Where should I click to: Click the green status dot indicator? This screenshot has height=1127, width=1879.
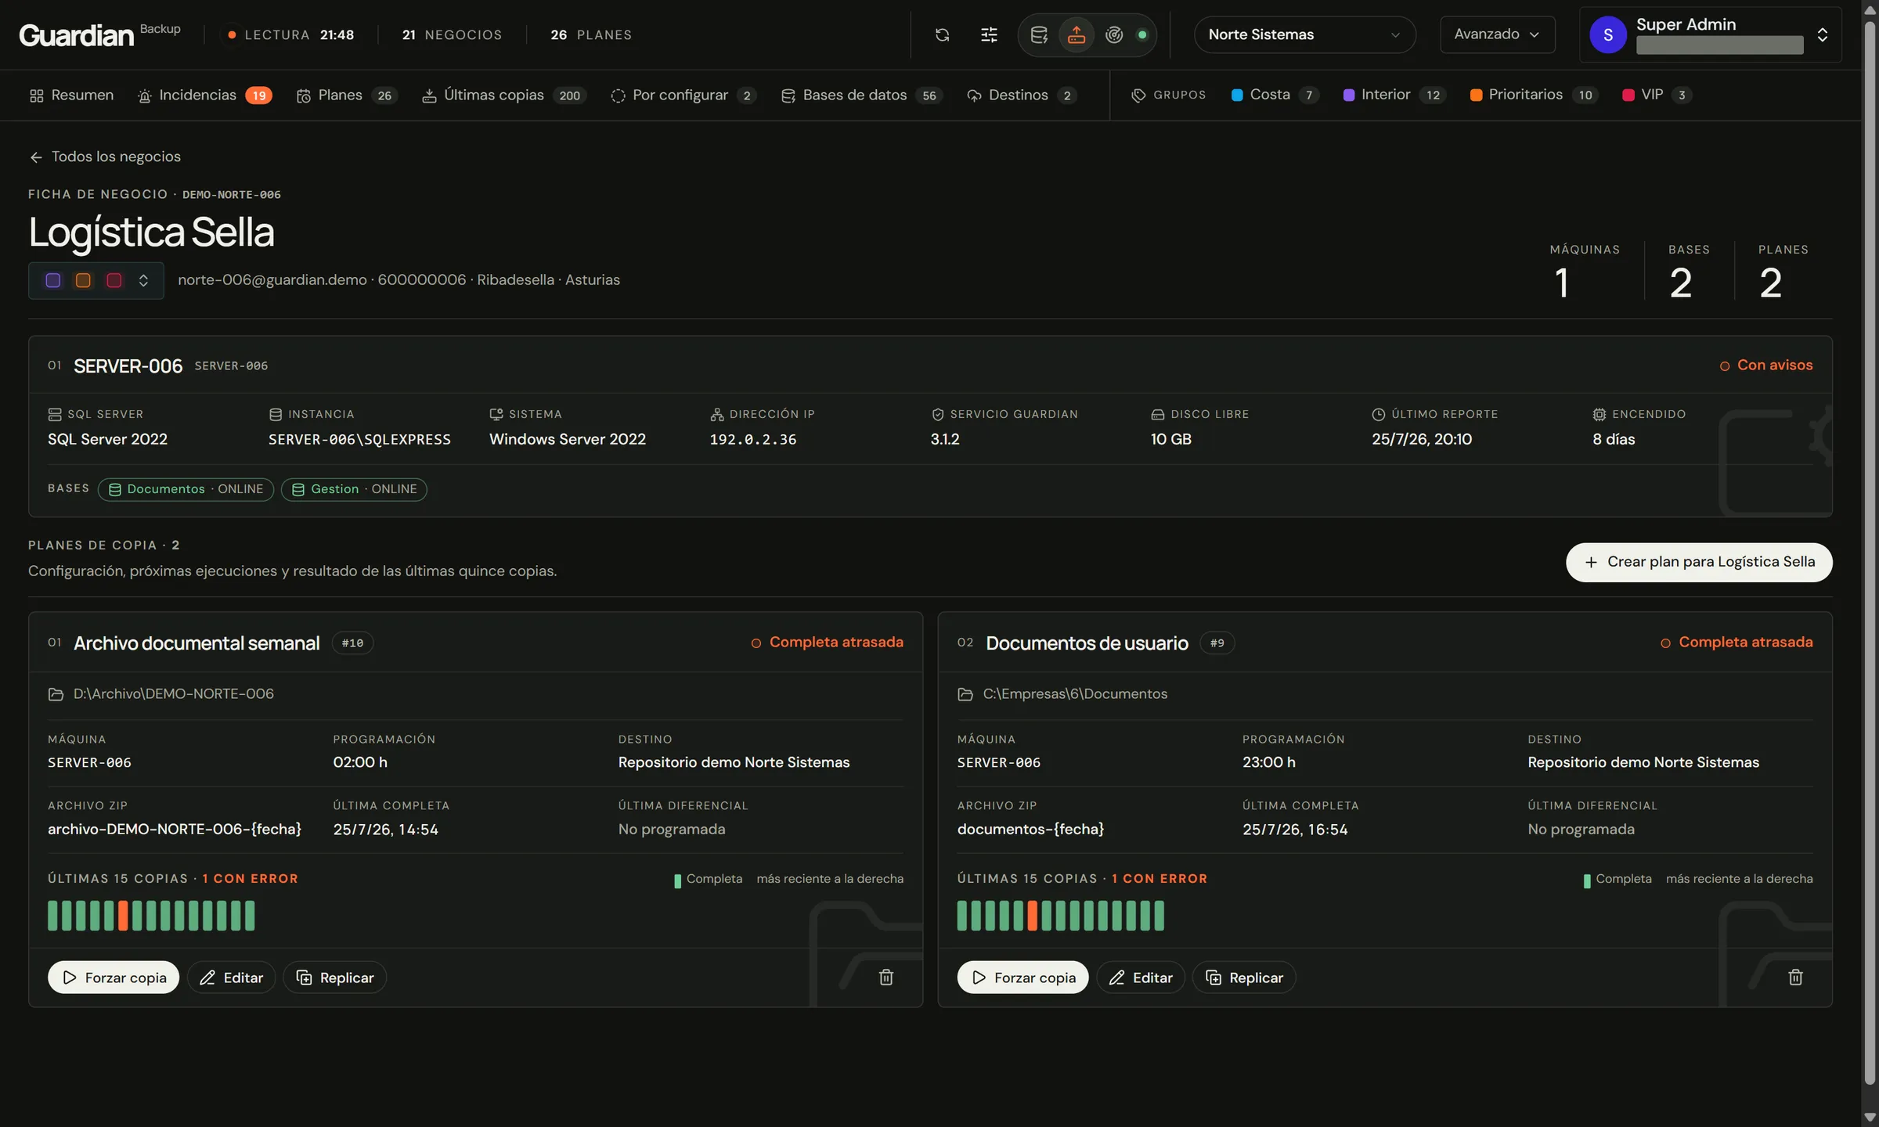(x=1142, y=34)
